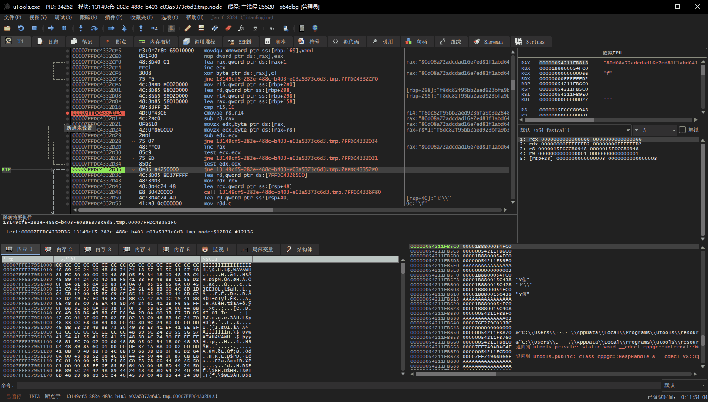The height and width of the screenshot is (402, 708).
Task: Select RAX register value 00000054211FB818
Action: (564, 63)
